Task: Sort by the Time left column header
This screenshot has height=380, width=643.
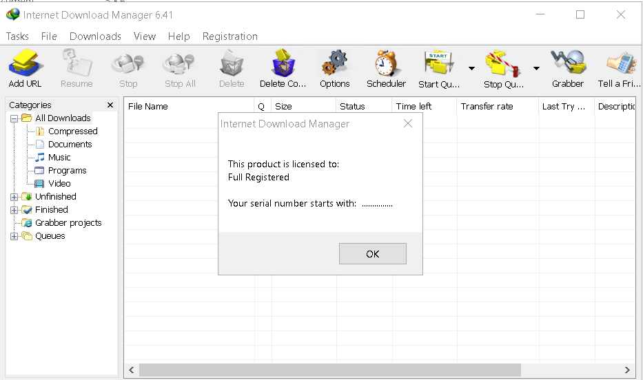Action: 425,107
